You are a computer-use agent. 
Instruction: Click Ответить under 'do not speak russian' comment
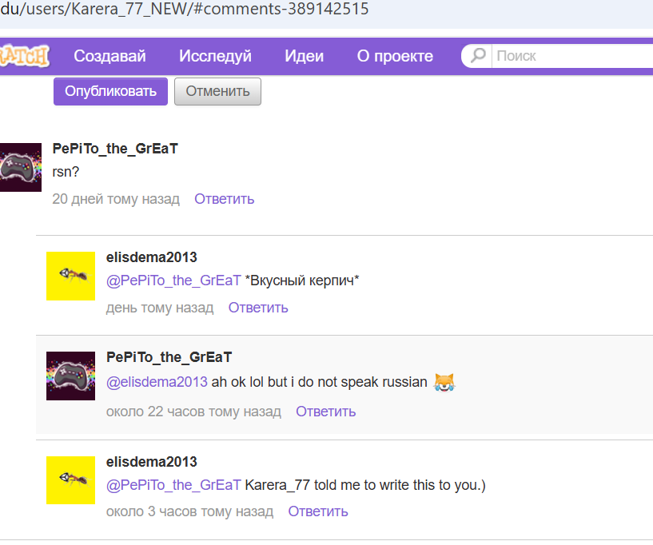[x=325, y=412]
